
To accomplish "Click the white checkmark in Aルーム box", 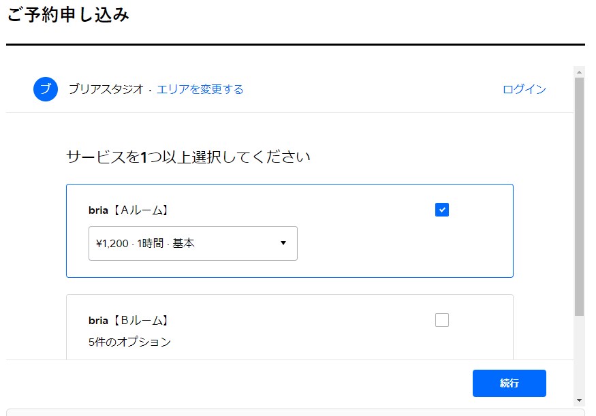I will pos(441,210).
